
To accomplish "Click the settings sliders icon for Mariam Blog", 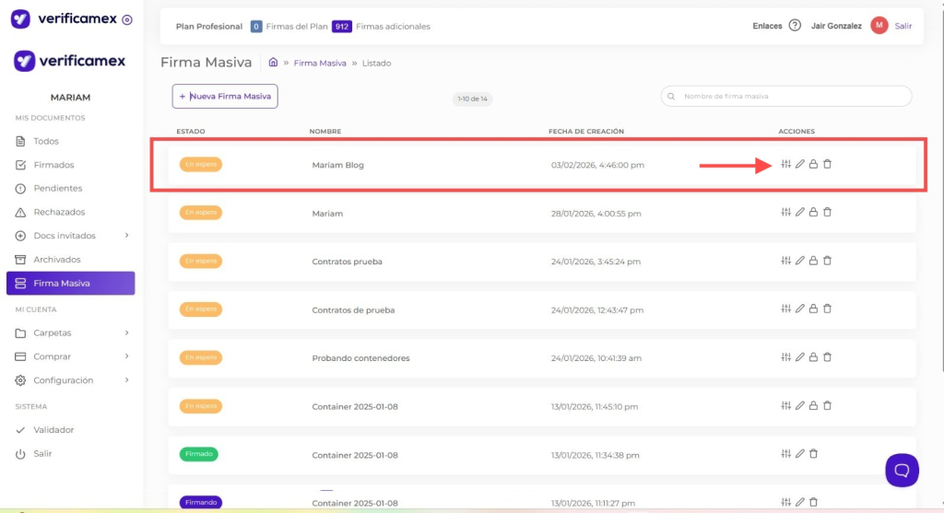I will tap(785, 164).
